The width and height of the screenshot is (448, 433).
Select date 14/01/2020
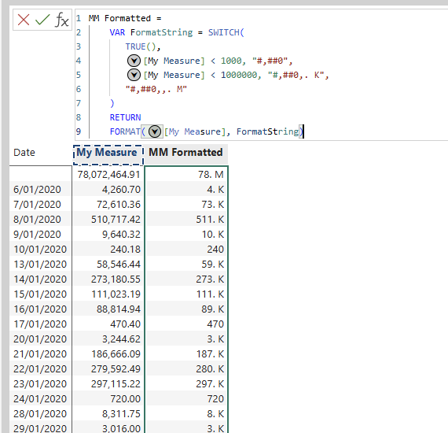pos(40,279)
